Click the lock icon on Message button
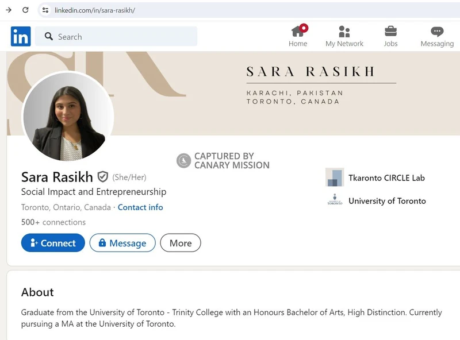This screenshot has width=460, height=340. [102, 242]
